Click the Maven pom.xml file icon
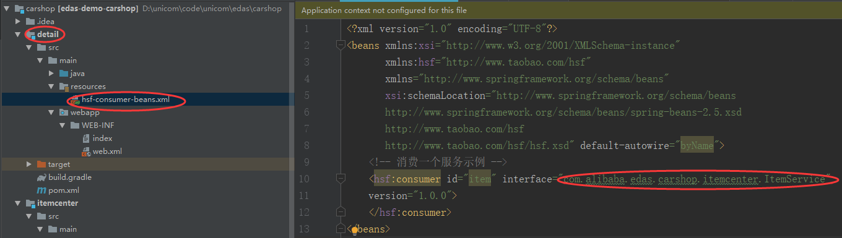The image size is (842, 238). [x=41, y=190]
